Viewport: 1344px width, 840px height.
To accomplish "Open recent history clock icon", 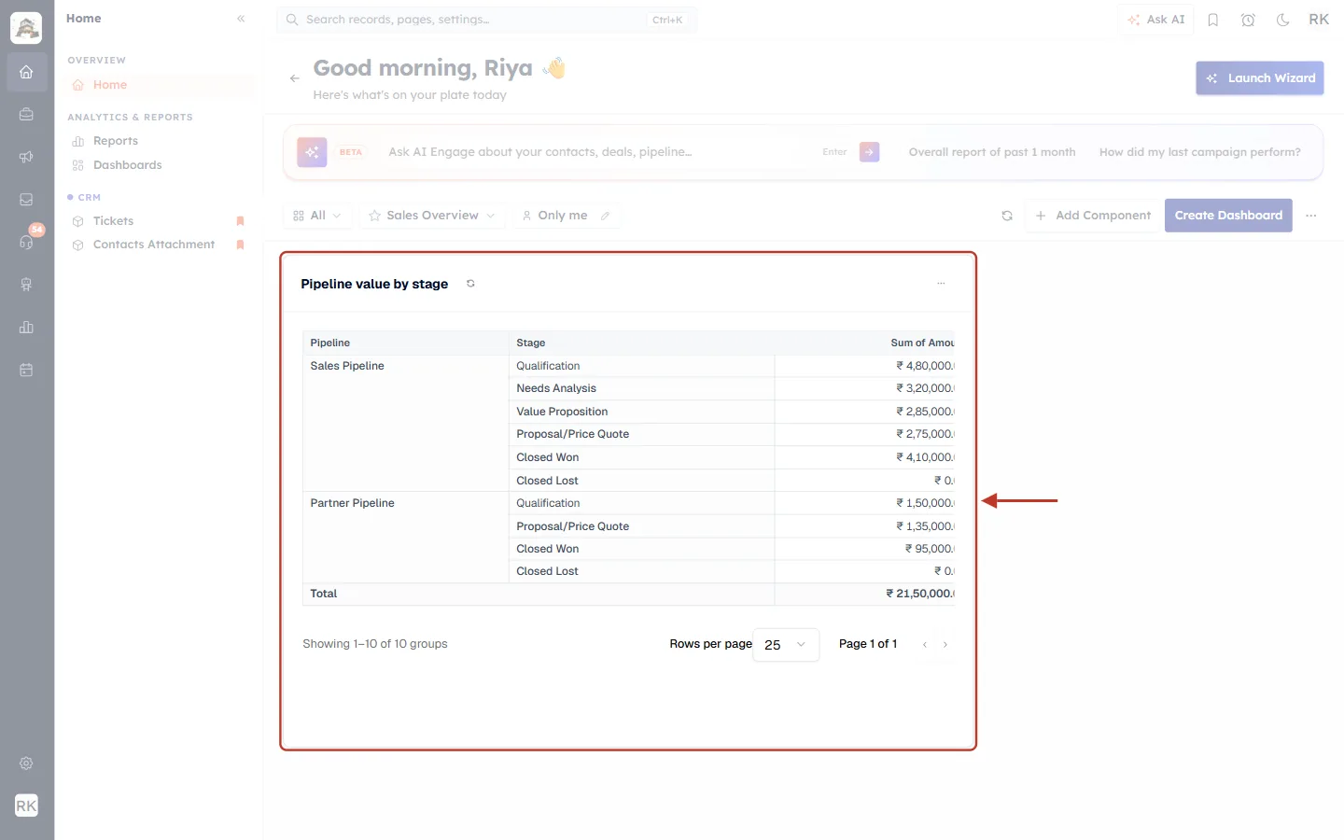I will [1248, 20].
